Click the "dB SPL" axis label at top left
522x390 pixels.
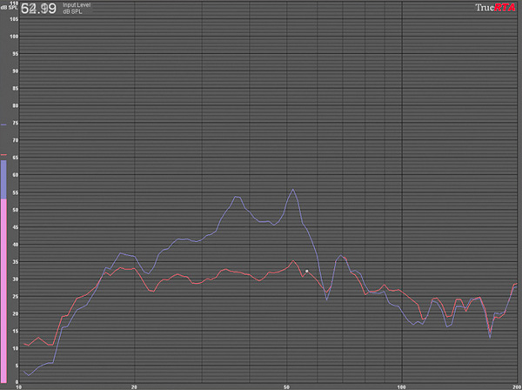9,7
